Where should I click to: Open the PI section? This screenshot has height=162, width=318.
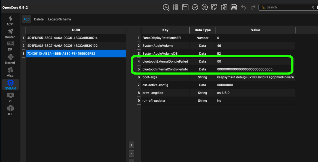click(x=10, y=98)
